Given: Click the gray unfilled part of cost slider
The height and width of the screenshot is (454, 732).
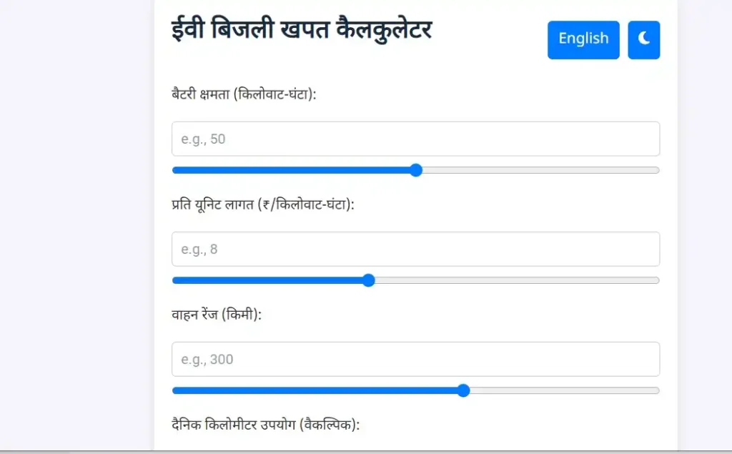Looking at the screenshot, I should 515,280.
